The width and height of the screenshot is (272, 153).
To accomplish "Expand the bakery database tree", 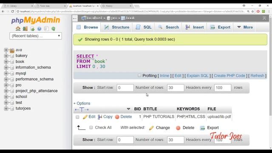I will coord(6,56).
